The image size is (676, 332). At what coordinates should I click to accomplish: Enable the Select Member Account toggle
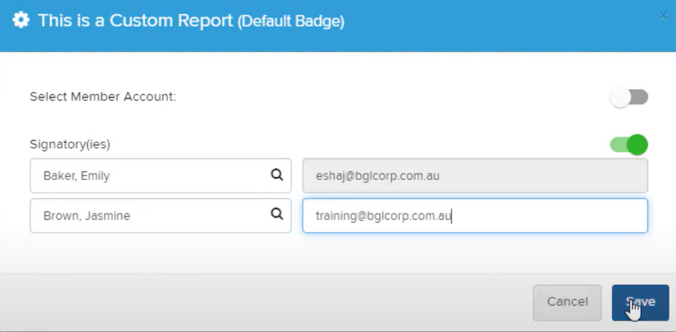(629, 97)
